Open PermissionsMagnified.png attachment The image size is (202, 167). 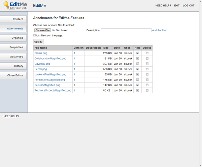coord(49,80)
